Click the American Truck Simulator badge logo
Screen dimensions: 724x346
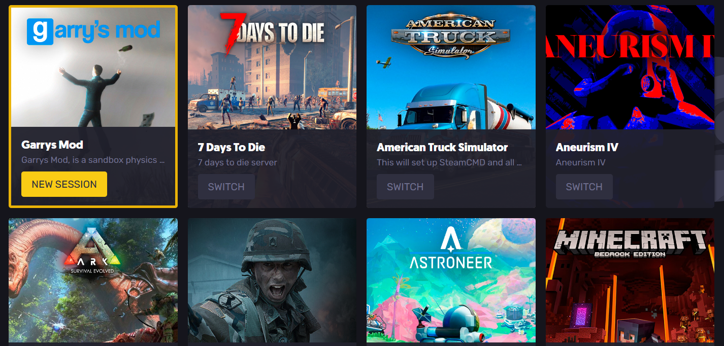[x=444, y=37]
